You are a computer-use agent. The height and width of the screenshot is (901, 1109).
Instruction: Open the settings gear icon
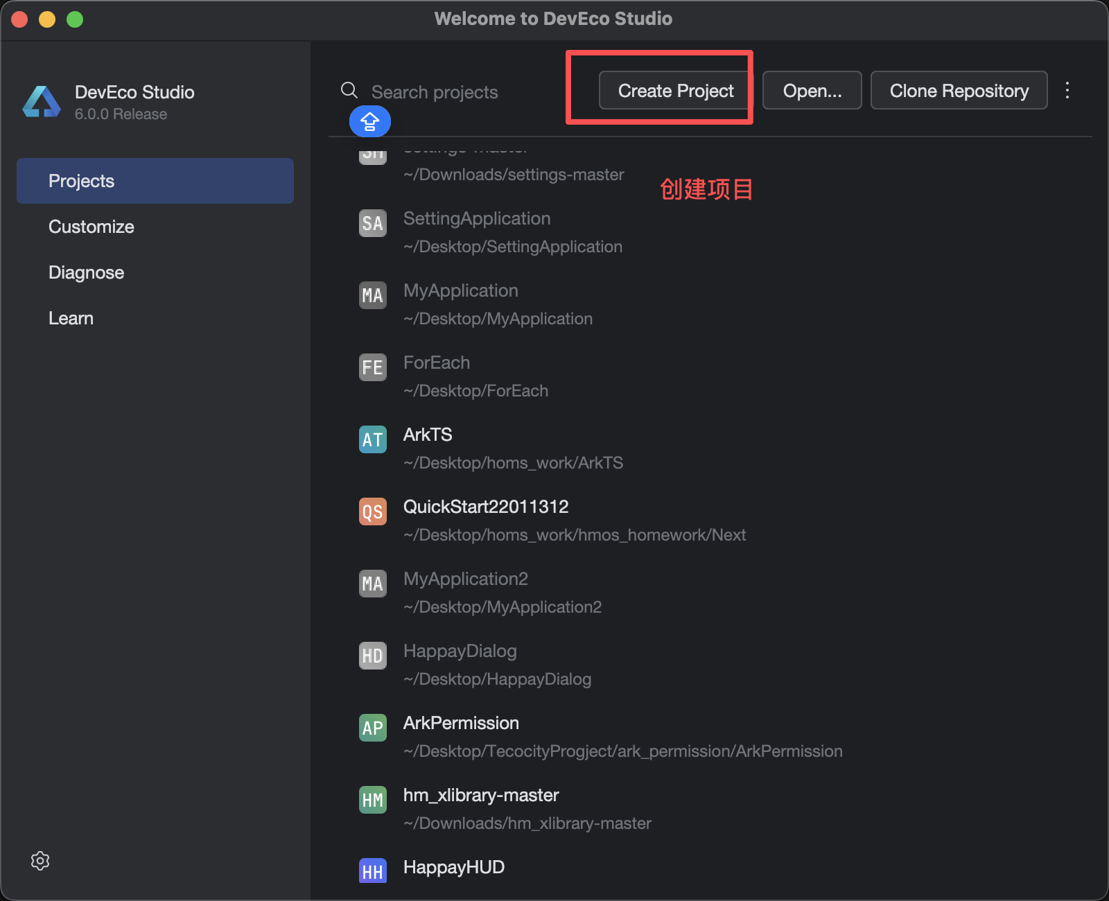coord(40,861)
